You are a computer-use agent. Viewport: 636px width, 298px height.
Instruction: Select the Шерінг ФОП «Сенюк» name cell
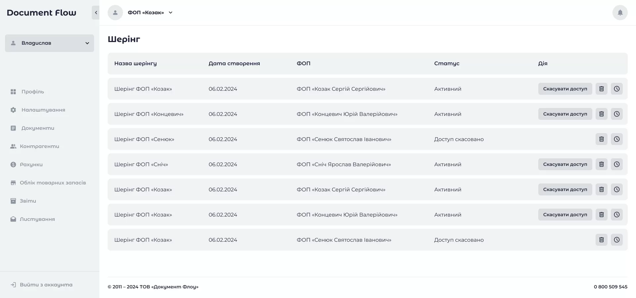(x=144, y=139)
